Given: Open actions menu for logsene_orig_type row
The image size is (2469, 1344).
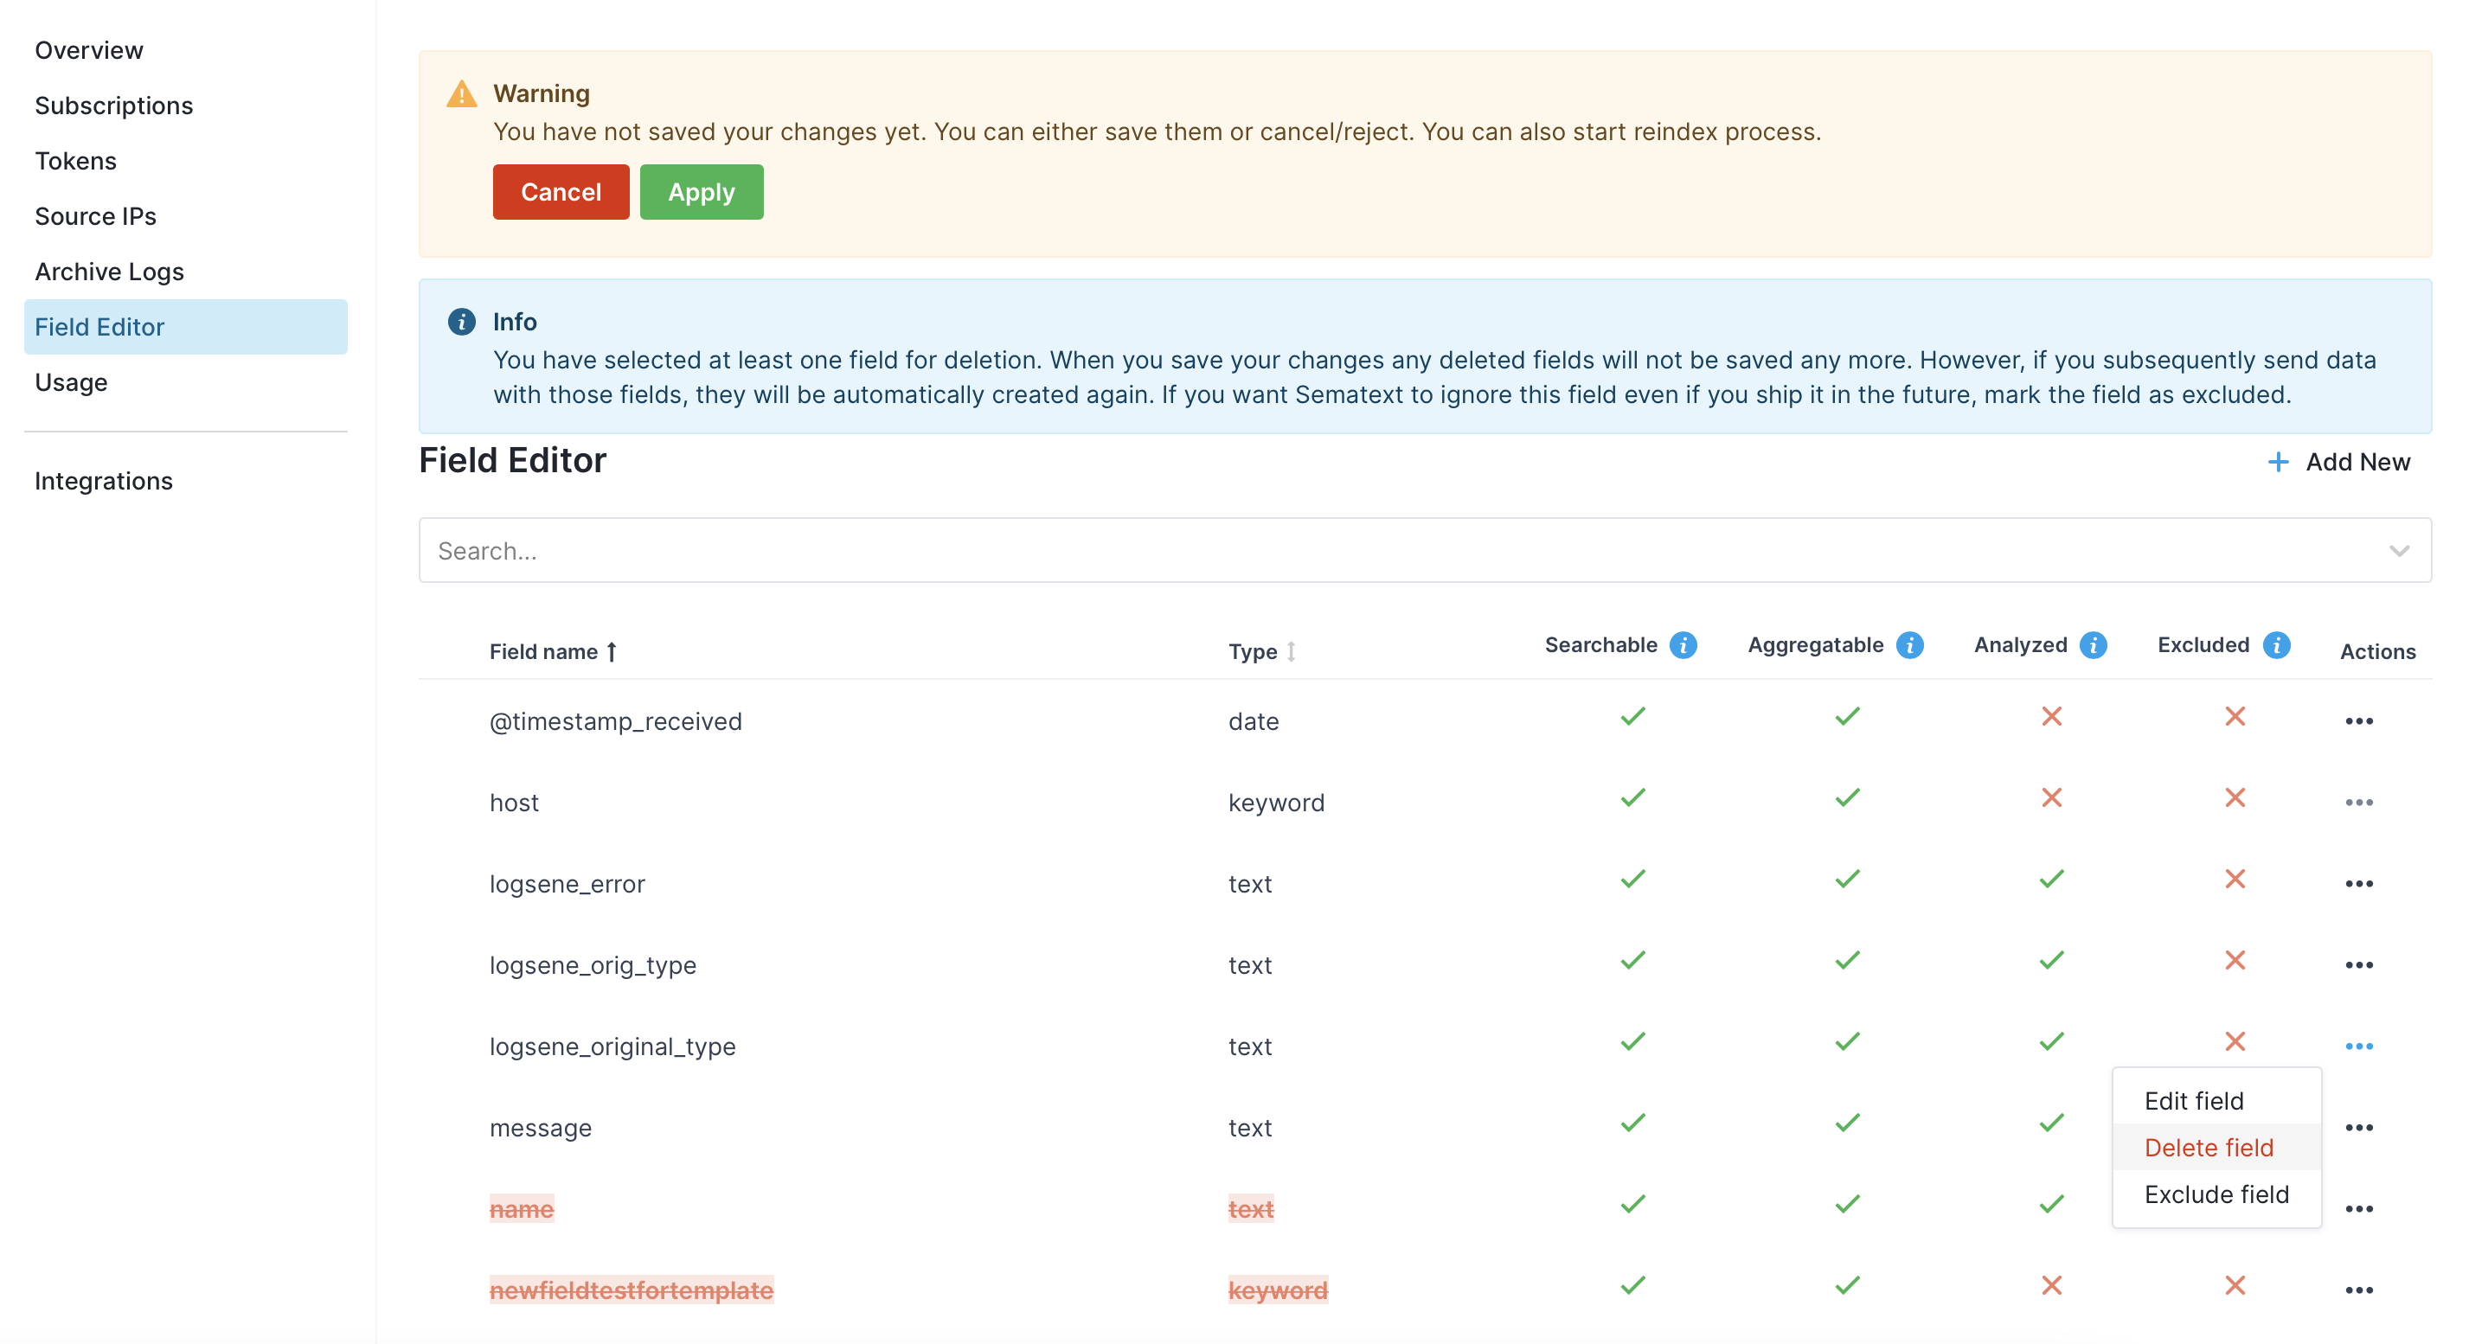Looking at the screenshot, I should tap(2359, 965).
